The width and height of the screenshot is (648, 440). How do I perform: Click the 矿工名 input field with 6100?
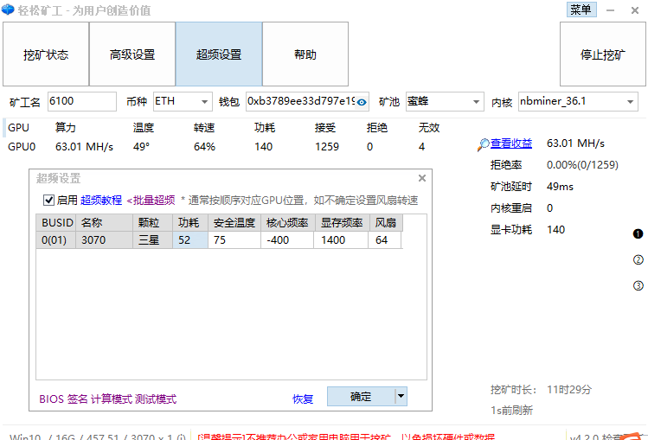(82, 101)
